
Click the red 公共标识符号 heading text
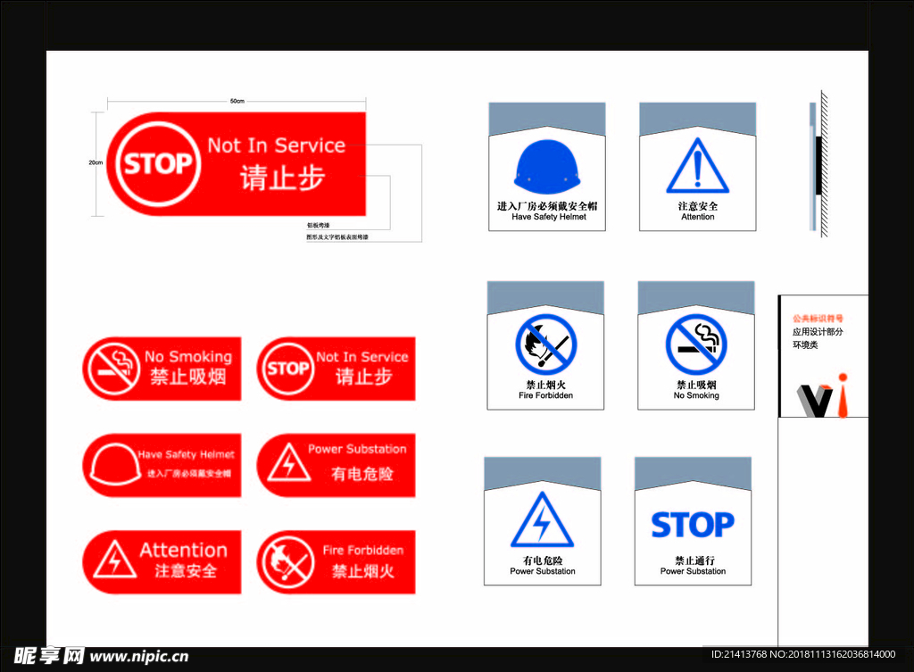tap(818, 319)
